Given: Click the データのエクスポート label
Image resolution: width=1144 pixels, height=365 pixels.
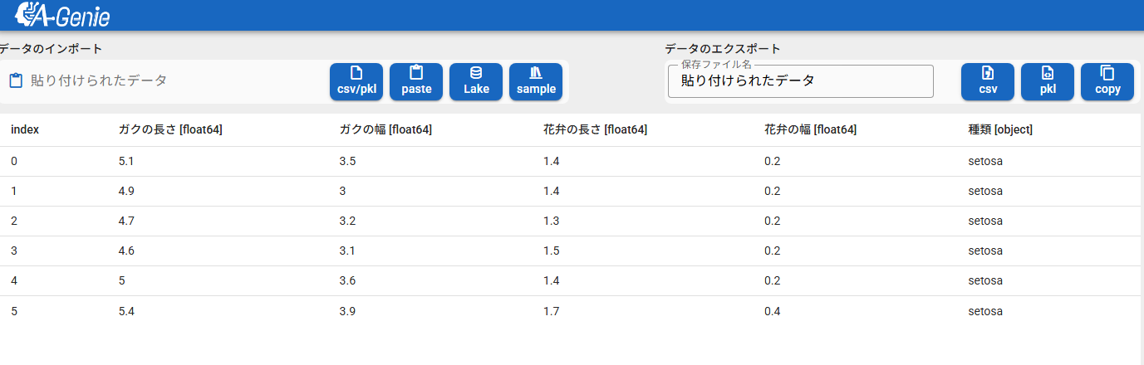Looking at the screenshot, I should [722, 49].
